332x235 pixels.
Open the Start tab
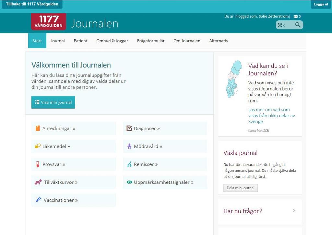pos(37,41)
